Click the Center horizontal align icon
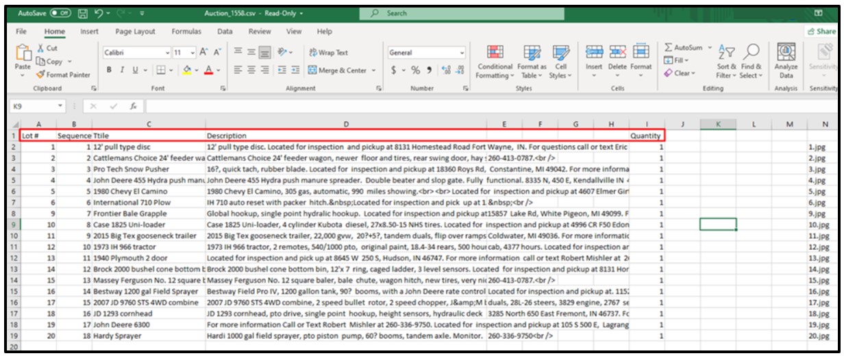Image resolution: width=844 pixels, height=358 pixels. pos(253,70)
